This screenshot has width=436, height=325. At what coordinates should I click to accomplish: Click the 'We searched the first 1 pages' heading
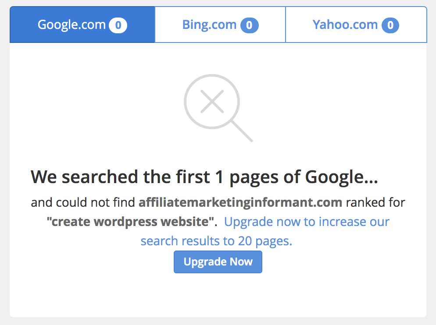coord(204,177)
